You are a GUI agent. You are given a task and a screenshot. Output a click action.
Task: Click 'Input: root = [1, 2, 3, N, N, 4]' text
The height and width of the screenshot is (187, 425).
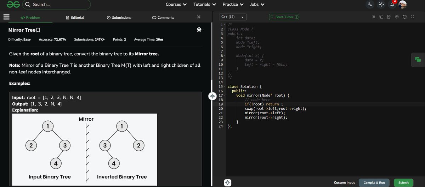point(46,97)
